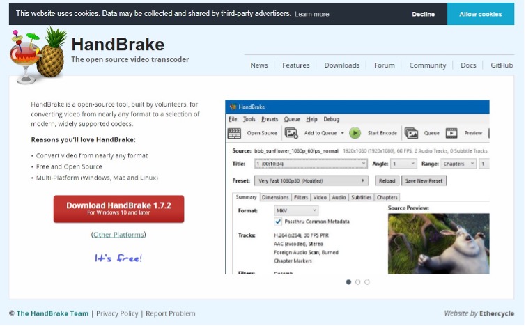Go to News page
The height and width of the screenshot is (326, 526).
click(259, 65)
